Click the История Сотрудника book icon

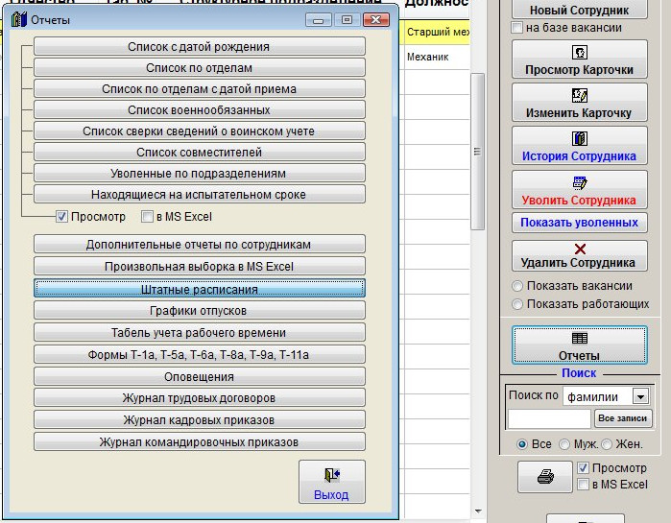coord(580,138)
